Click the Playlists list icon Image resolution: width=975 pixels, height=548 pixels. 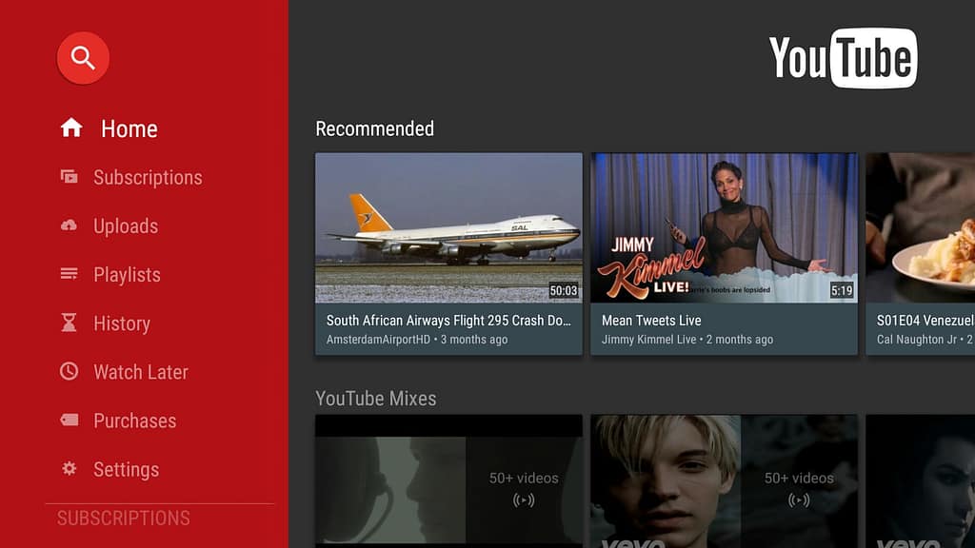click(x=70, y=274)
